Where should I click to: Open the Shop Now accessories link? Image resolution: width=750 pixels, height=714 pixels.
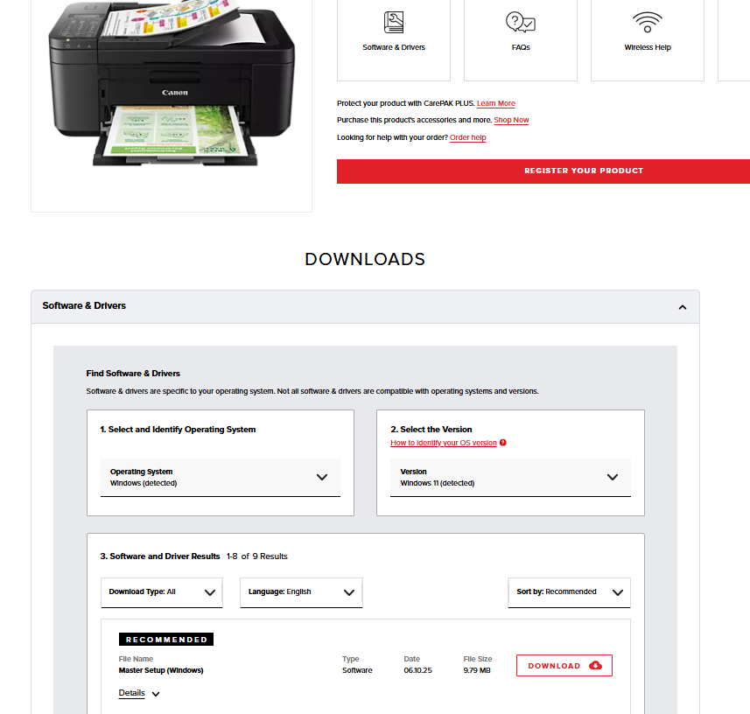[x=511, y=120]
